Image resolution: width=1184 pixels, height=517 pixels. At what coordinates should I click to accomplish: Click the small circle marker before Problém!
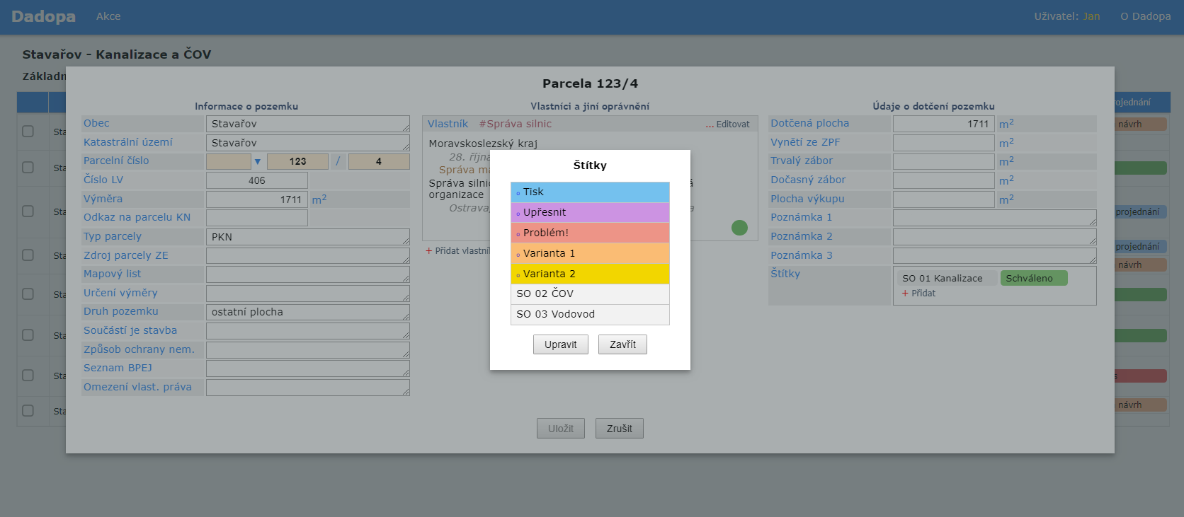coord(518,234)
